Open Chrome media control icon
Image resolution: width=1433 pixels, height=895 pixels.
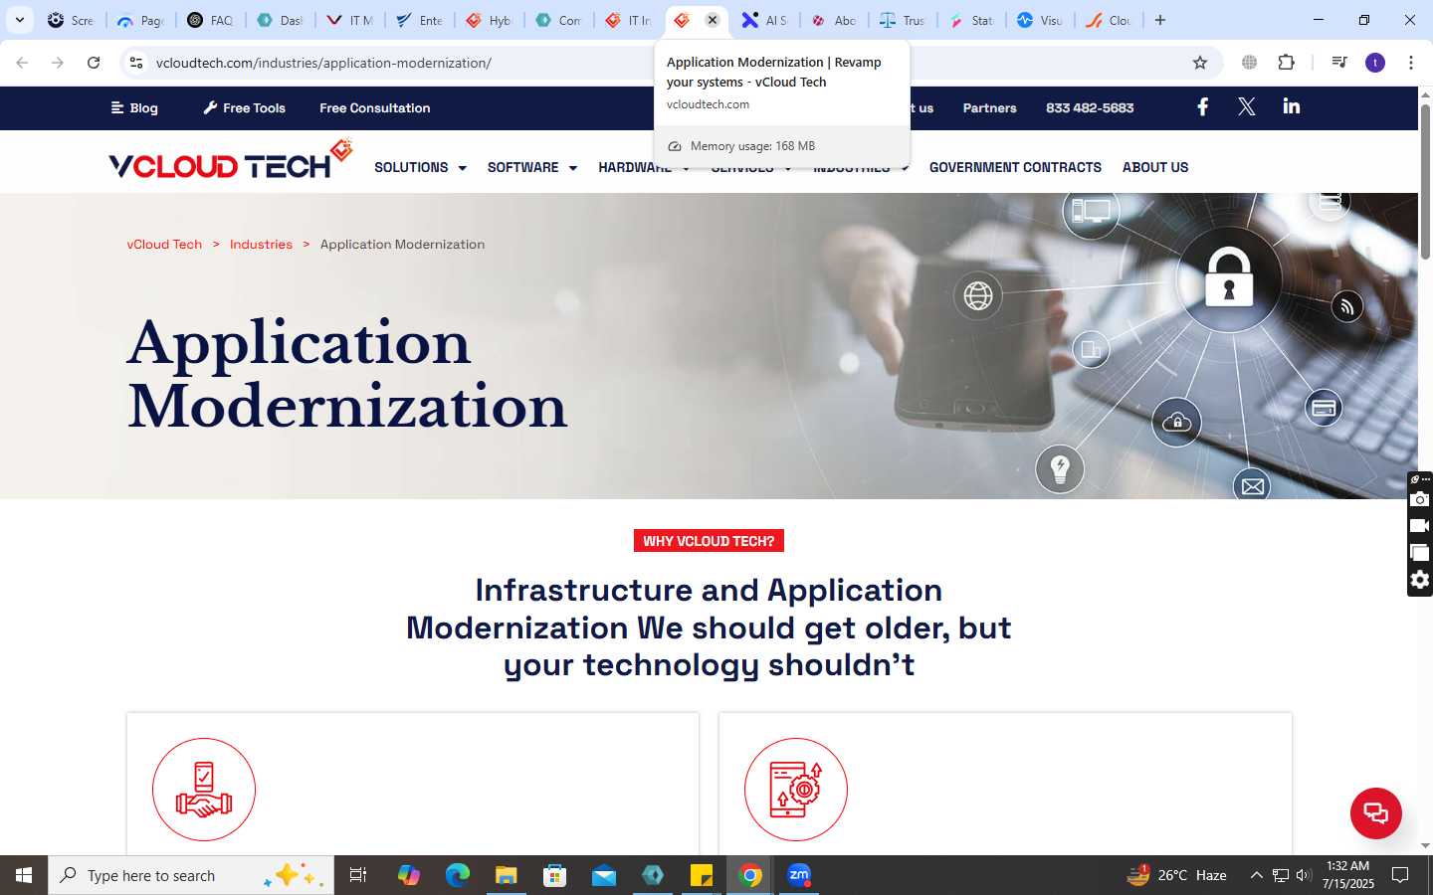(1339, 63)
